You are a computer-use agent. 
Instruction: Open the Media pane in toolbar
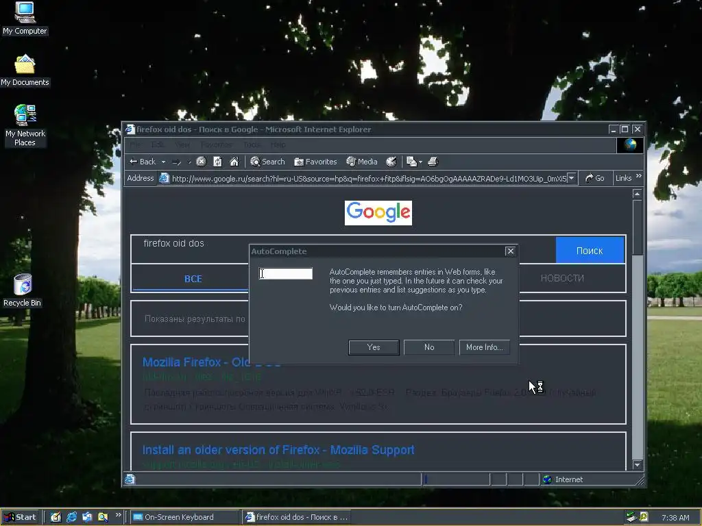[x=362, y=162]
